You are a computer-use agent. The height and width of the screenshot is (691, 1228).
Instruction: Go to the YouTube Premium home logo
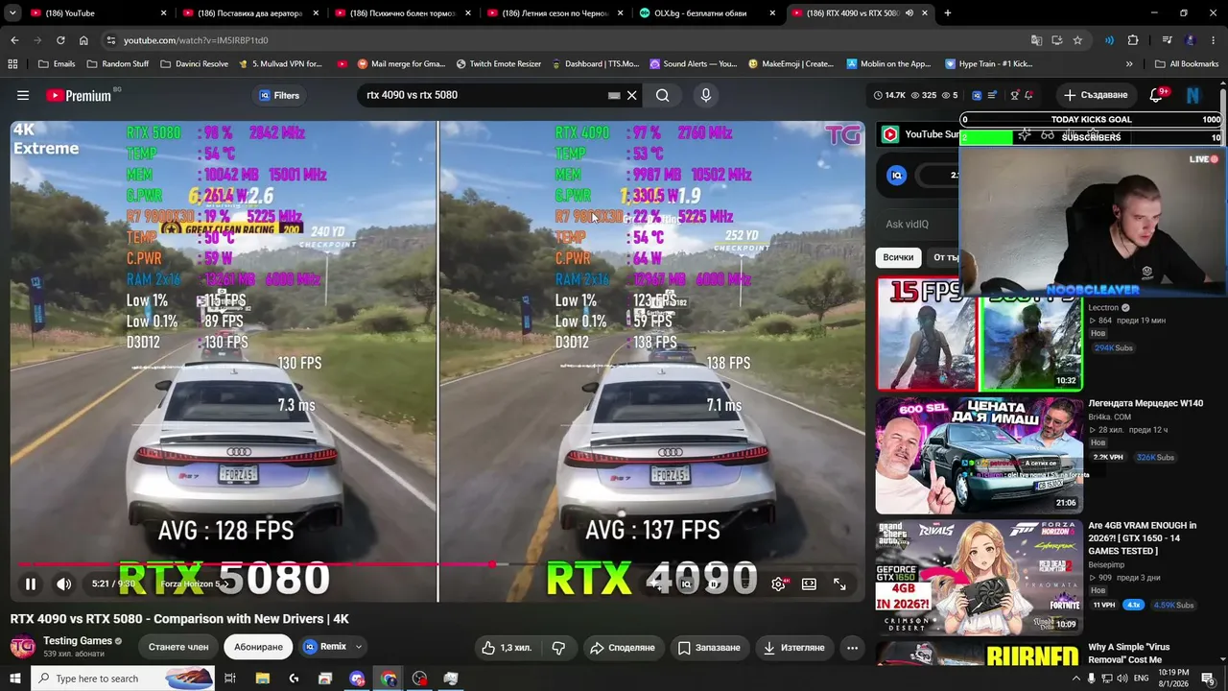tap(79, 95)
